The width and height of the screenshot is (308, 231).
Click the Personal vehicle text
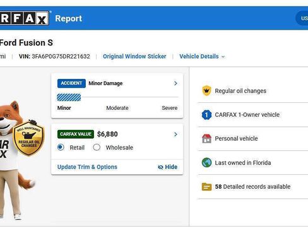pos(236,139)
